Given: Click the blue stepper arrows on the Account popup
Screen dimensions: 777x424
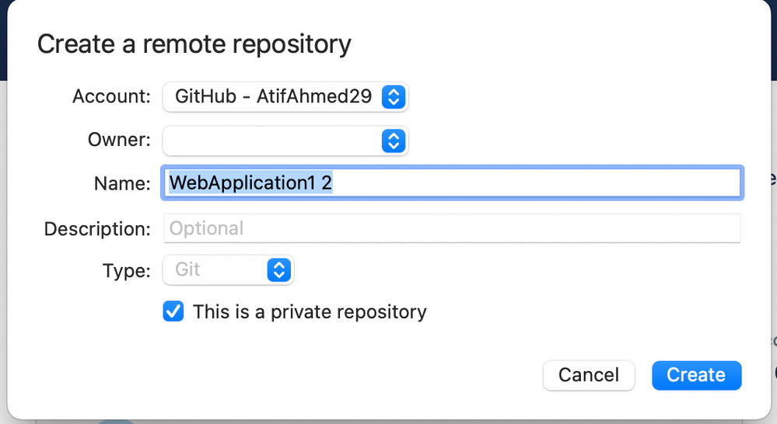Looking at the screenshot, I should (x=394, y=96).
